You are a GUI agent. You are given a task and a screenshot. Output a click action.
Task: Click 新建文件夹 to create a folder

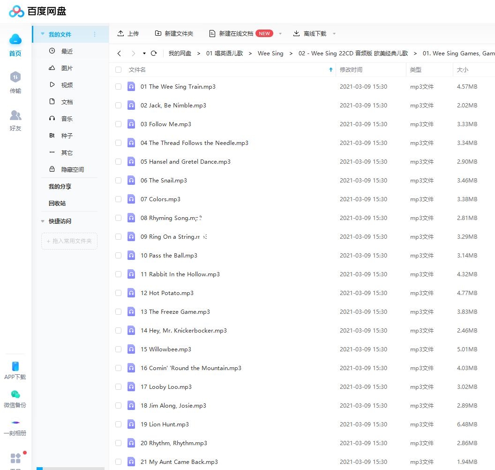pos(174,33)
